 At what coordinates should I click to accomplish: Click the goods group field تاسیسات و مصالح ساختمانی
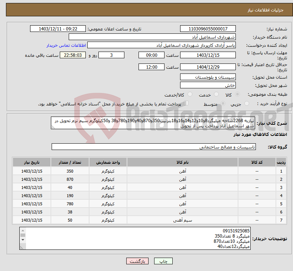coord(154,147)
